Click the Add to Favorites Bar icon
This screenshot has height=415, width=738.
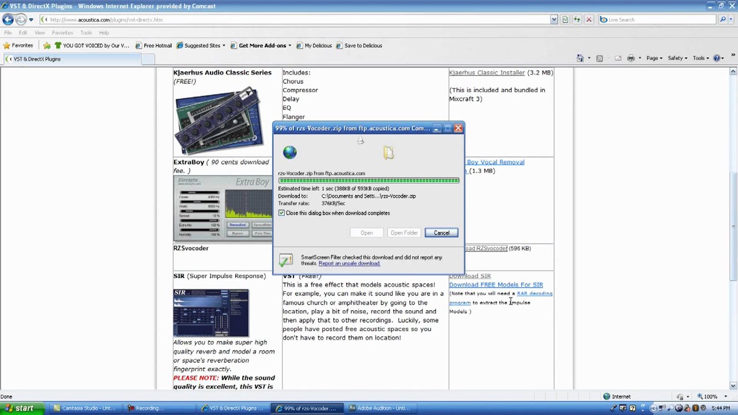[47, 46]
